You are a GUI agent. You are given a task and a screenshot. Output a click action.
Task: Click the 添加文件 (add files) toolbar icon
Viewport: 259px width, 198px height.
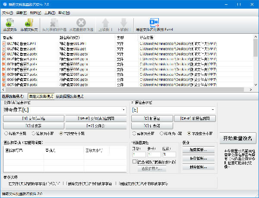coord(9,23)
